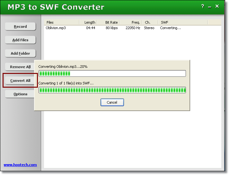Select the Oblivion.mp3 file row
The image size is (229, 175).
pyautogui.click(x=56, y=28)
